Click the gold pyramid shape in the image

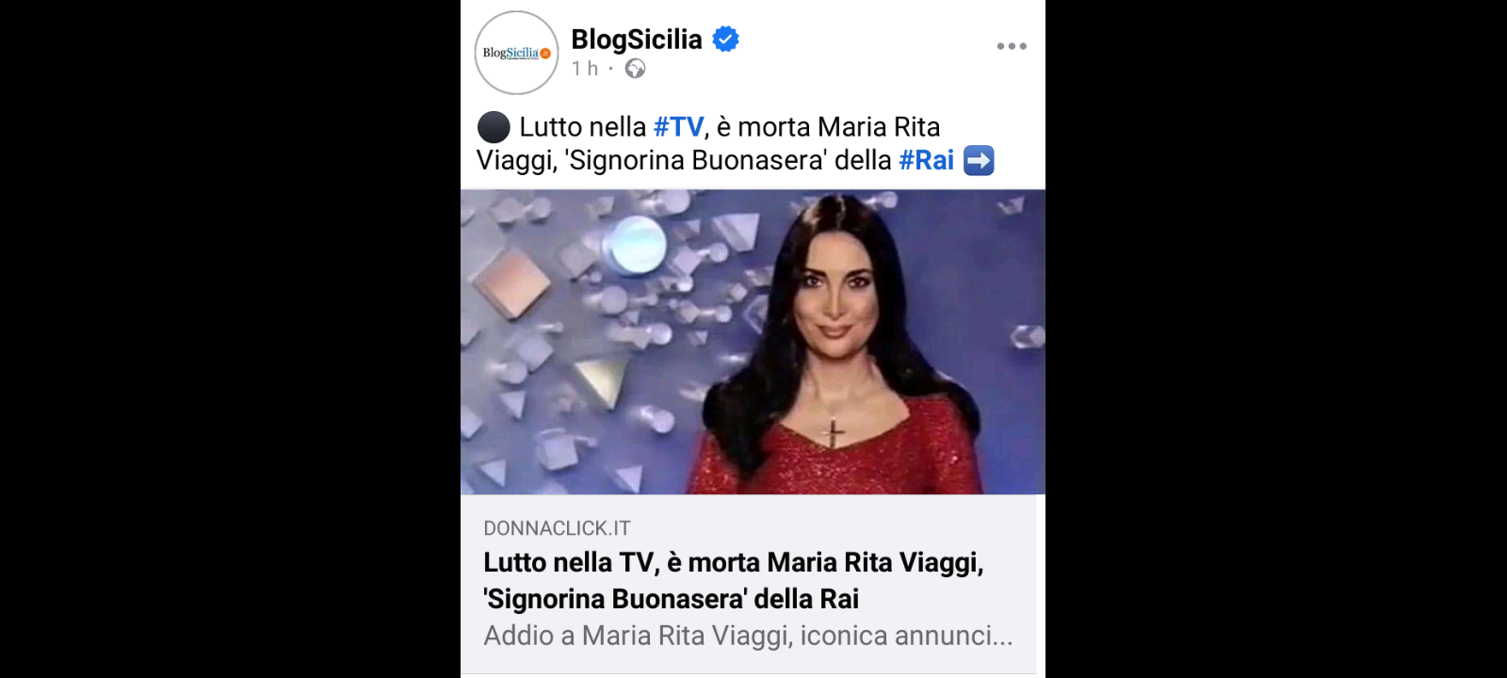600,381
